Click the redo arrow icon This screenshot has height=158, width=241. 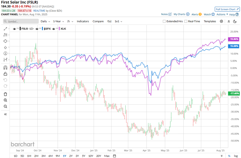click(5, 86)
